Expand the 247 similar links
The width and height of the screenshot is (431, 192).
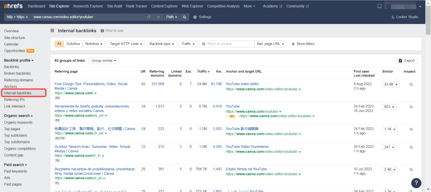pos(389,147)
